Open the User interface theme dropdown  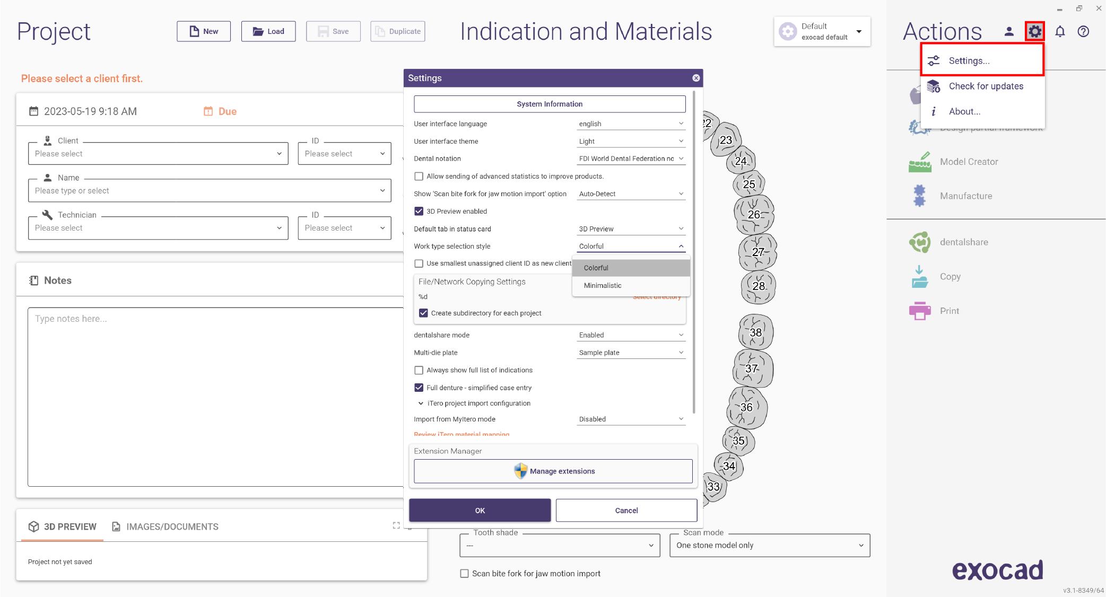coord(631,141)
